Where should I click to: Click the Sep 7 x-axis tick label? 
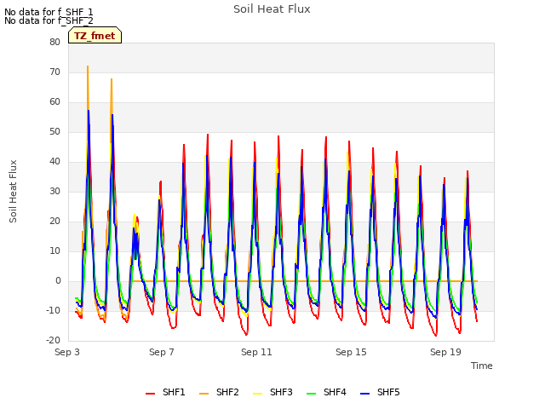[162, 352]
